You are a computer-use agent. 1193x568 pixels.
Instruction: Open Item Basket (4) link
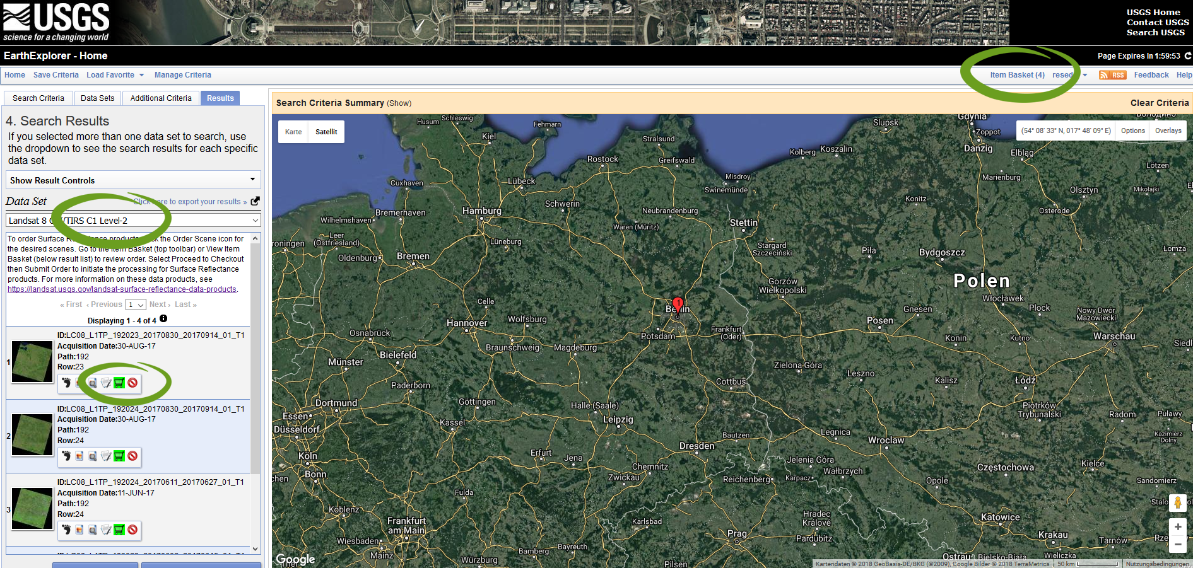coord(1017,75)
